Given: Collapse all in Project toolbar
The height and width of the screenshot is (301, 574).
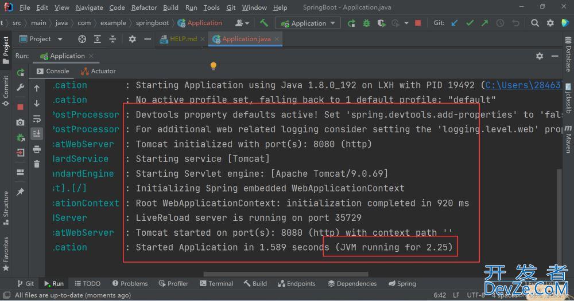Looking at the screenshot, I should [x=113, y=39].
